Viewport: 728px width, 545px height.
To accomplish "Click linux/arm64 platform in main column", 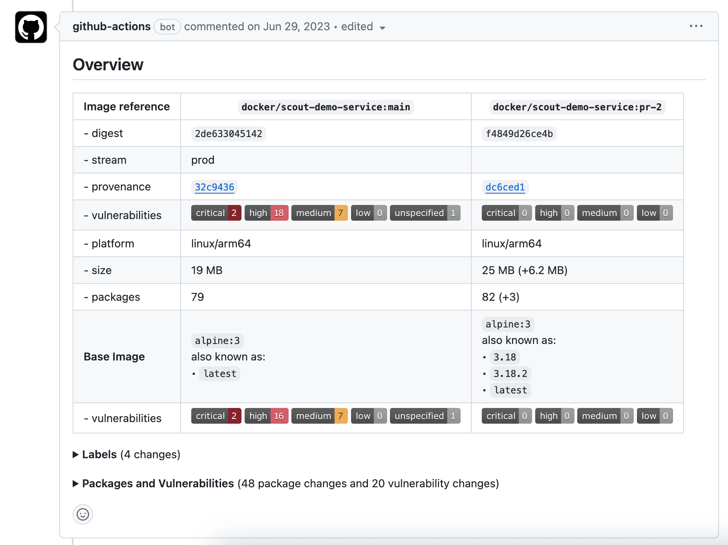I will pyautogui.click(x=221, y=243).
